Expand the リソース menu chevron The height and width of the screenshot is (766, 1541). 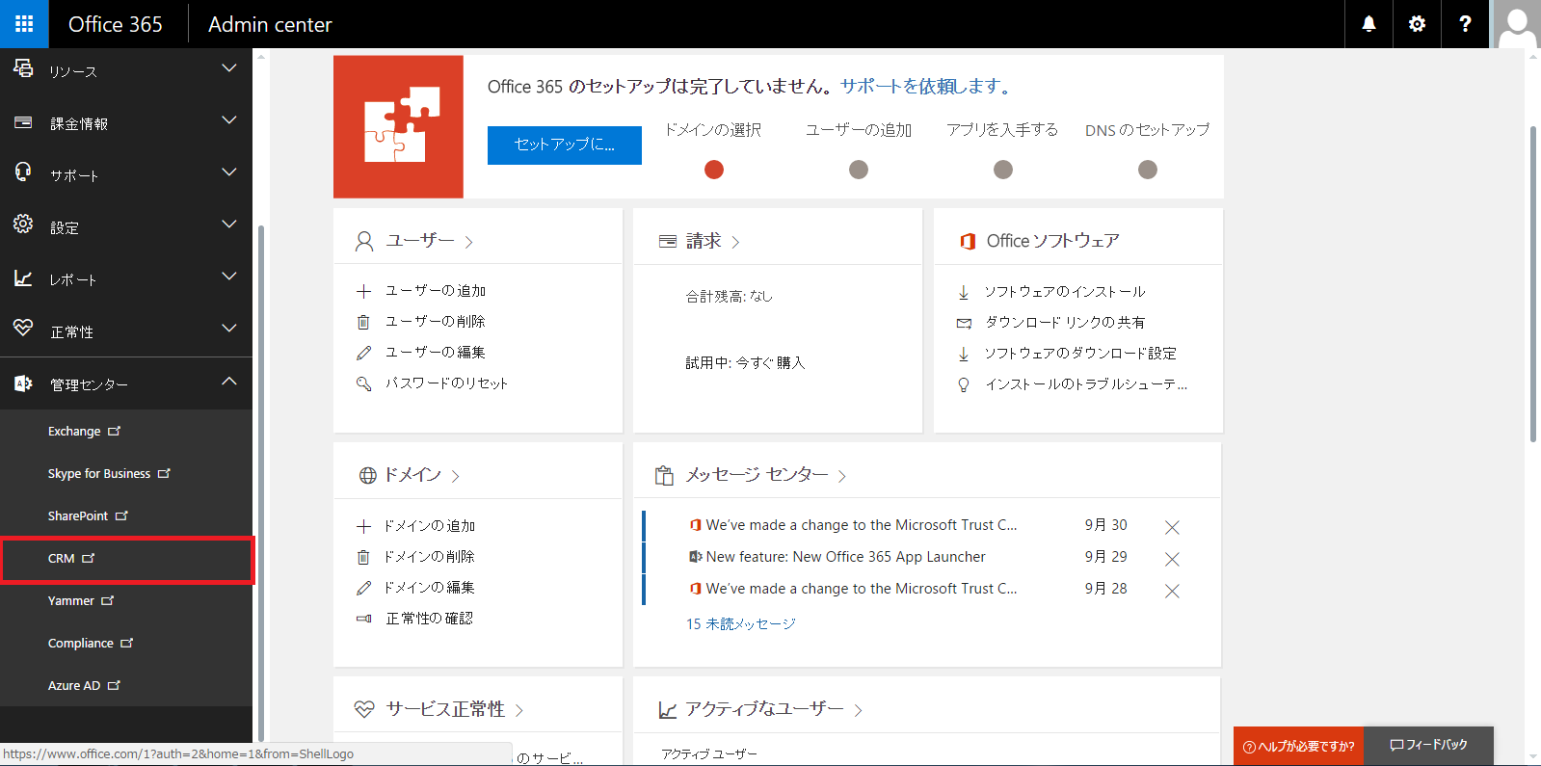click(229, 68)
